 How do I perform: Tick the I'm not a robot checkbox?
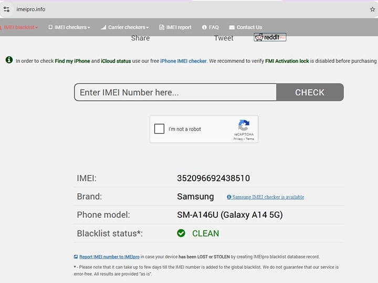pos(159,129)
